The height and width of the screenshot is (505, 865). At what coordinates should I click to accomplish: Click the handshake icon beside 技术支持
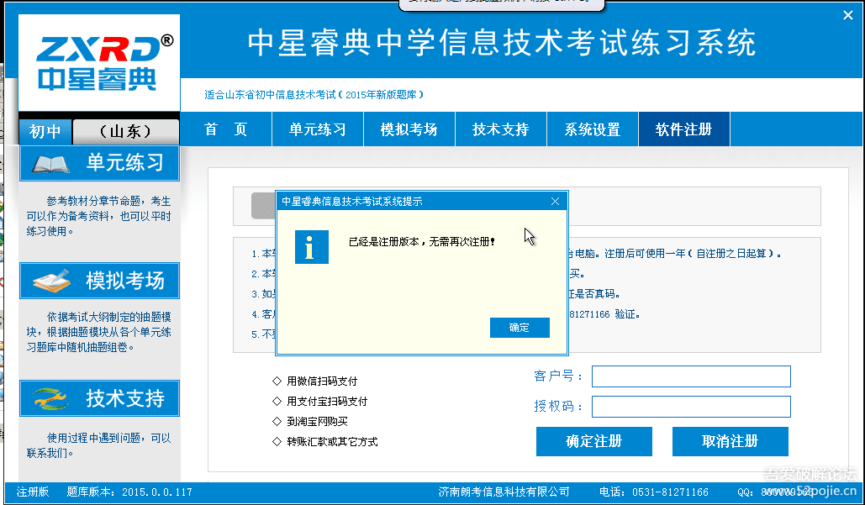click(50, 398)
